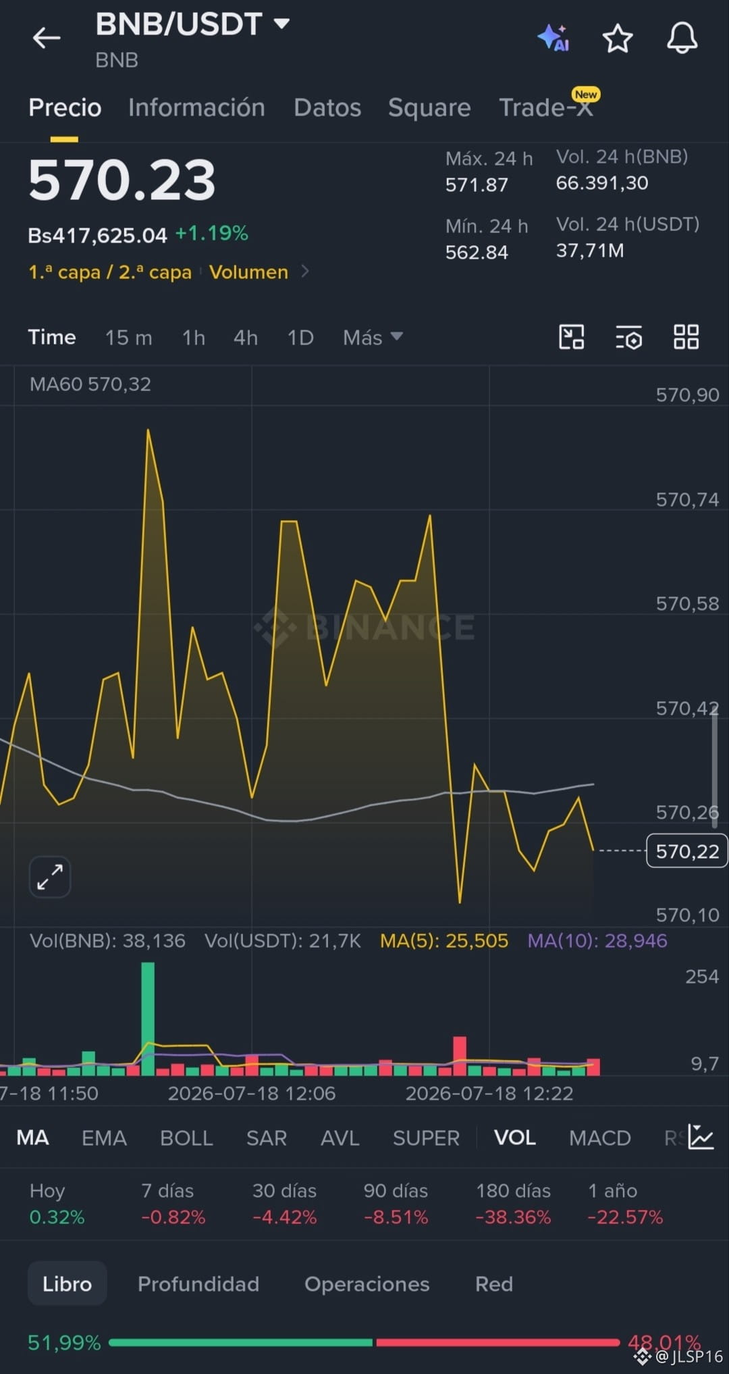The height and width of the screenshot is (1374, 729).
Task: Toggle the SUPER indicator
Action: 426,1138
